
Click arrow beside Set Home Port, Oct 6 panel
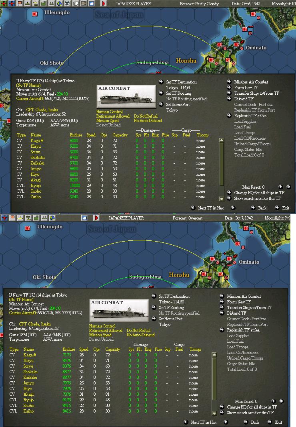pyautogui.click(x=161, y=104)
